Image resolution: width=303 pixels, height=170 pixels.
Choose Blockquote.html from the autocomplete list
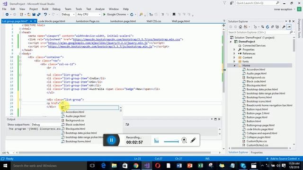(x=75, y=129)
